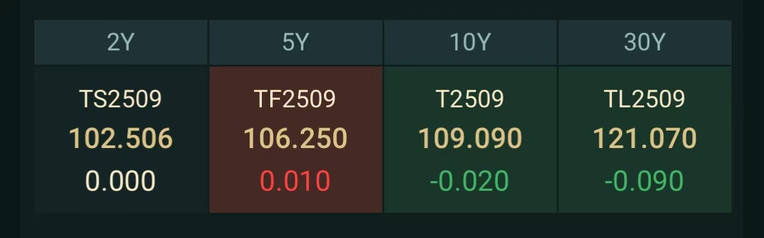This screenshot has width=764, height=238.
Task: Click the green -0.020 change value
Action: pos(469,181)
